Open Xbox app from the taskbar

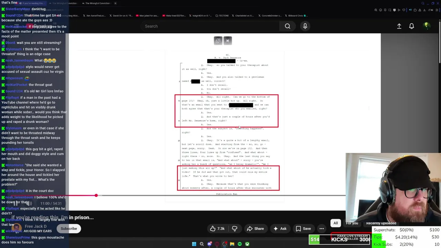[247, 244]
